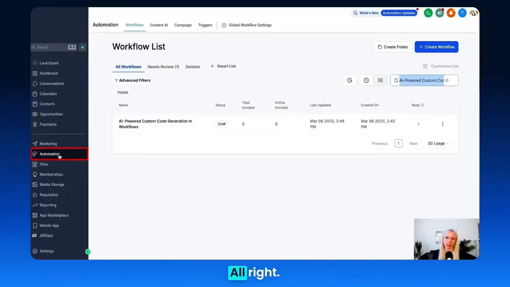Screen dimensions: 510x287
Task: Switch to list view icon
Action: (x=380, y=80)
